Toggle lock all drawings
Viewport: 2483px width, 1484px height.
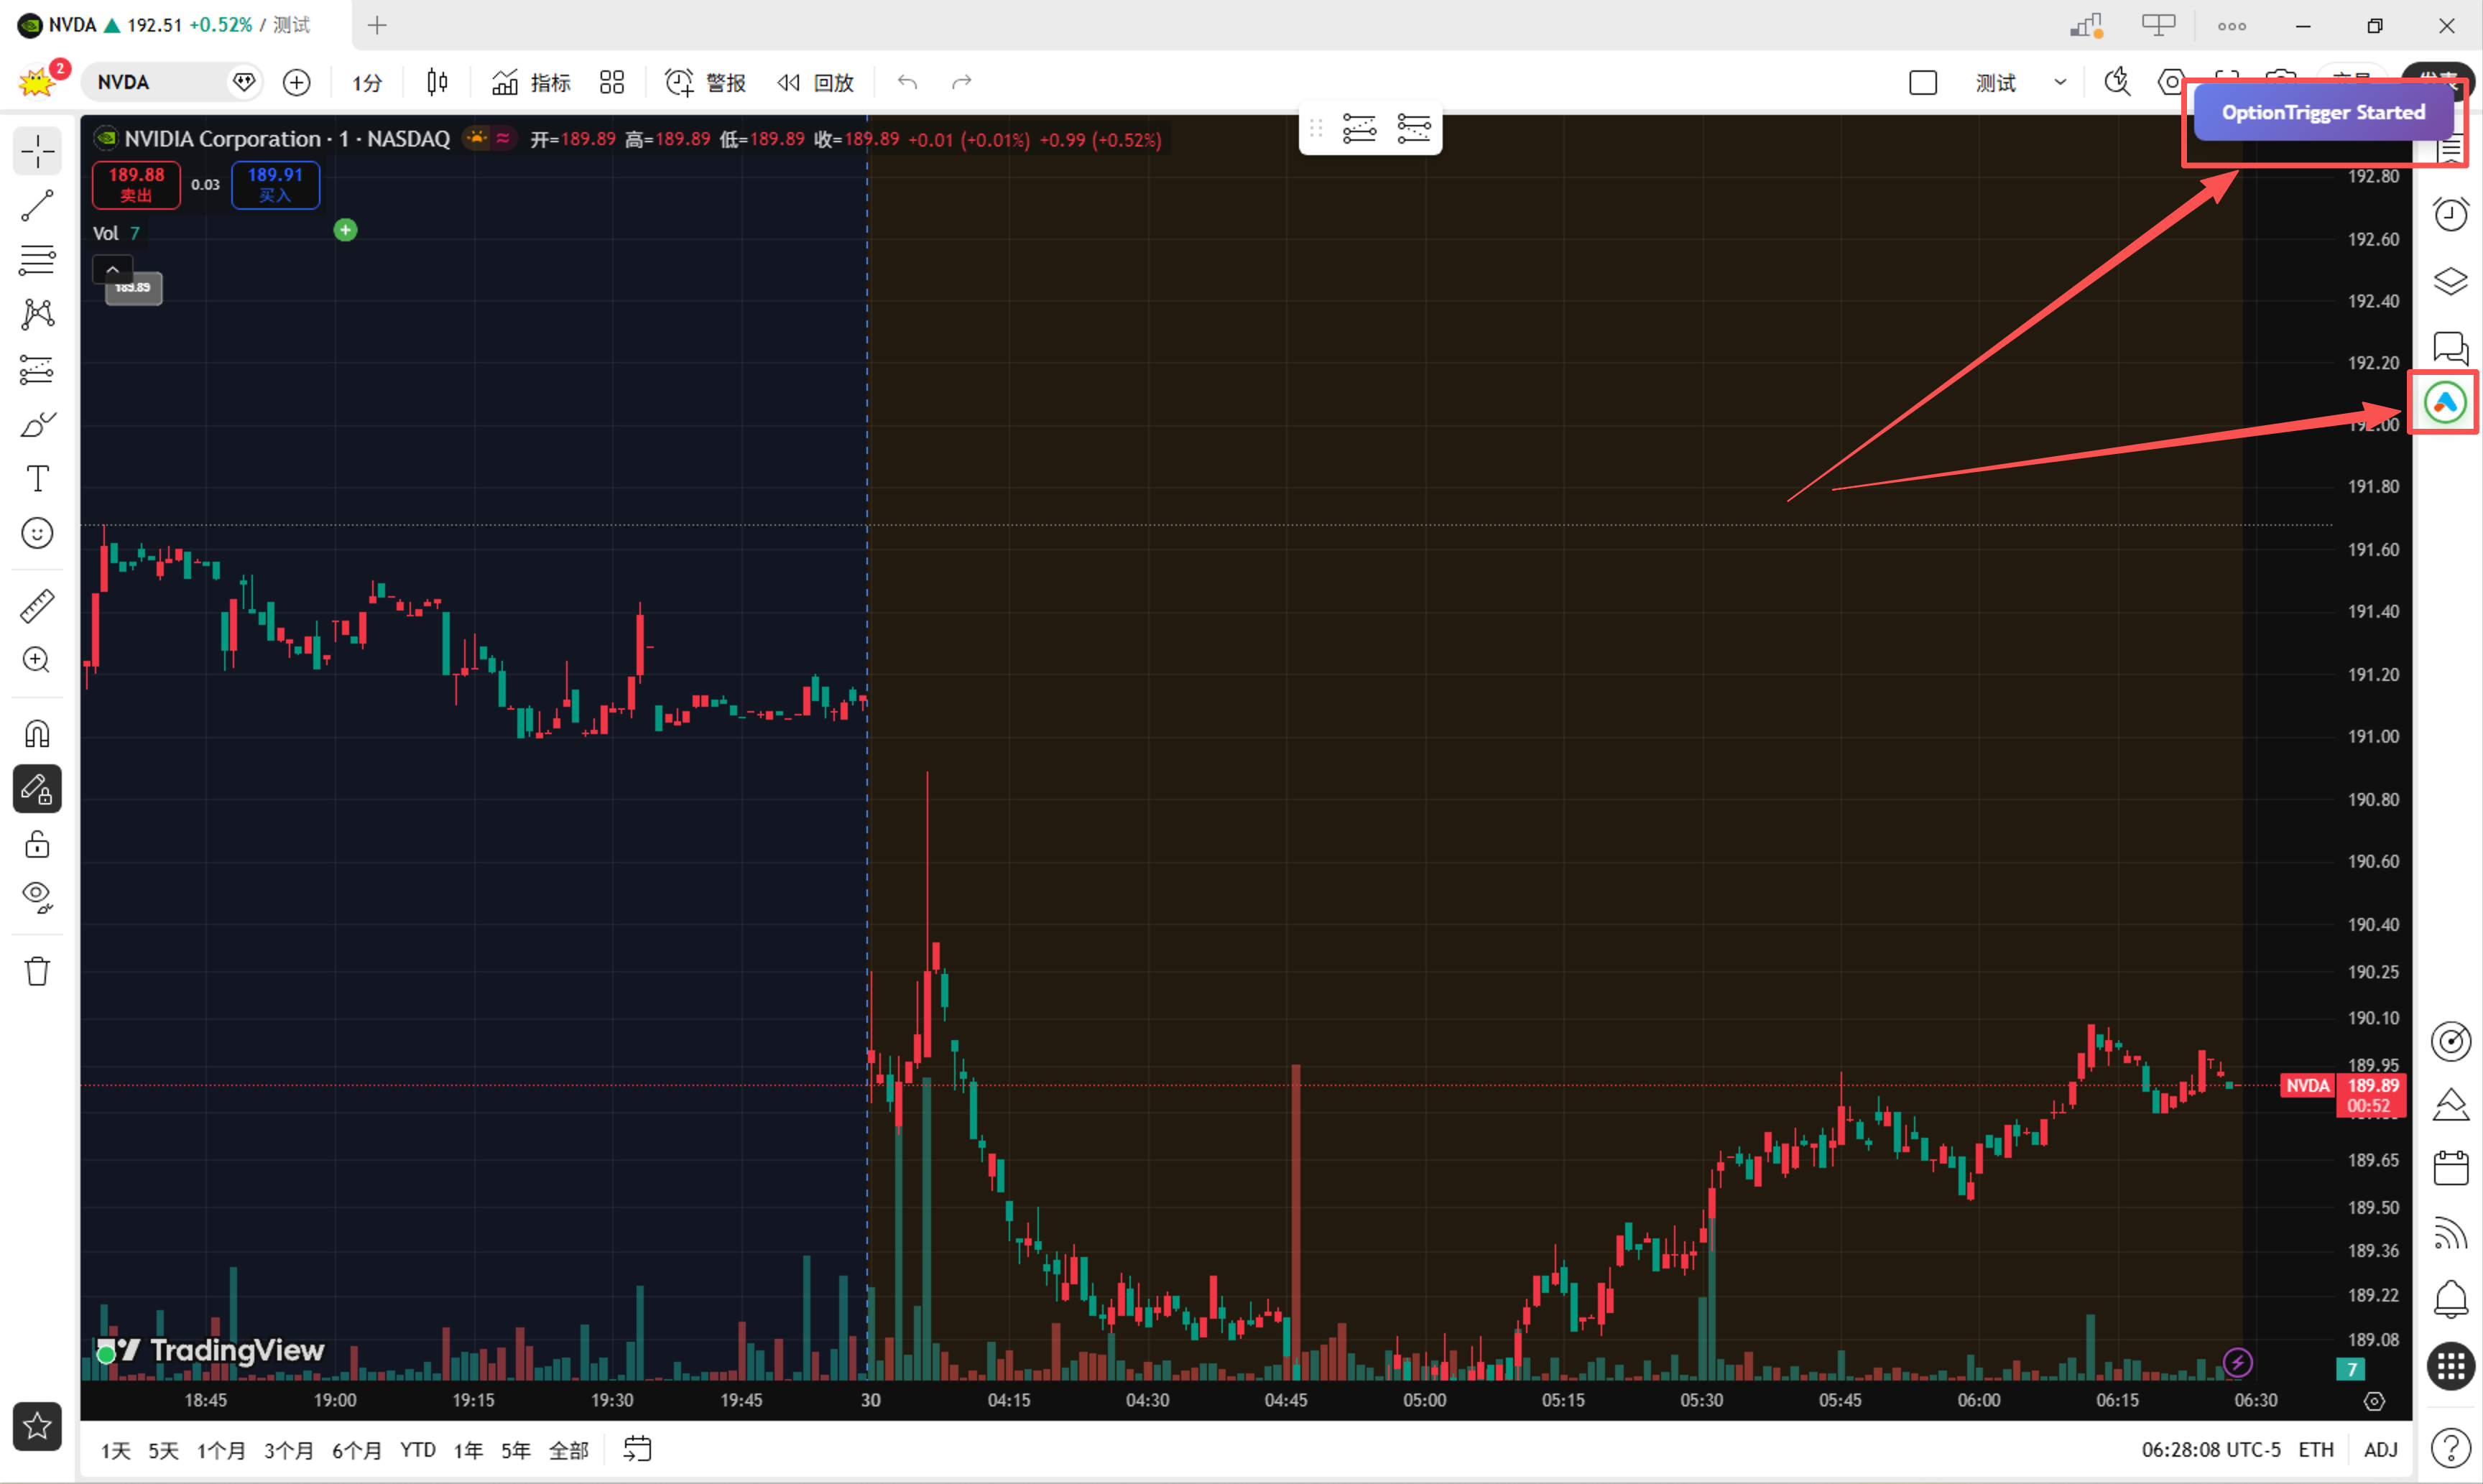(x=37, y=844)
